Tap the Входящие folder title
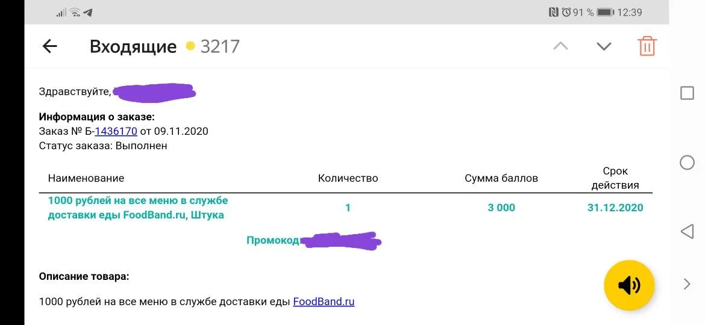The width and height of the screenshot is (705, 325). [133, 47]
